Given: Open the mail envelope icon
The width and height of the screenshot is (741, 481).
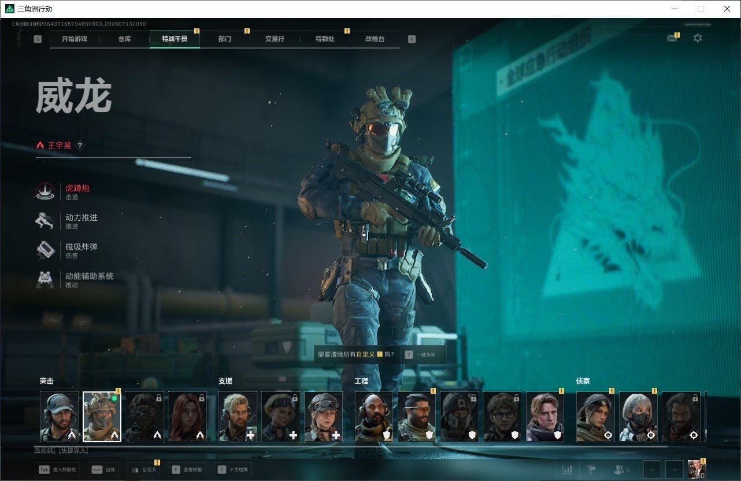Looking at the screenshot, I should [x=672, y=38].
